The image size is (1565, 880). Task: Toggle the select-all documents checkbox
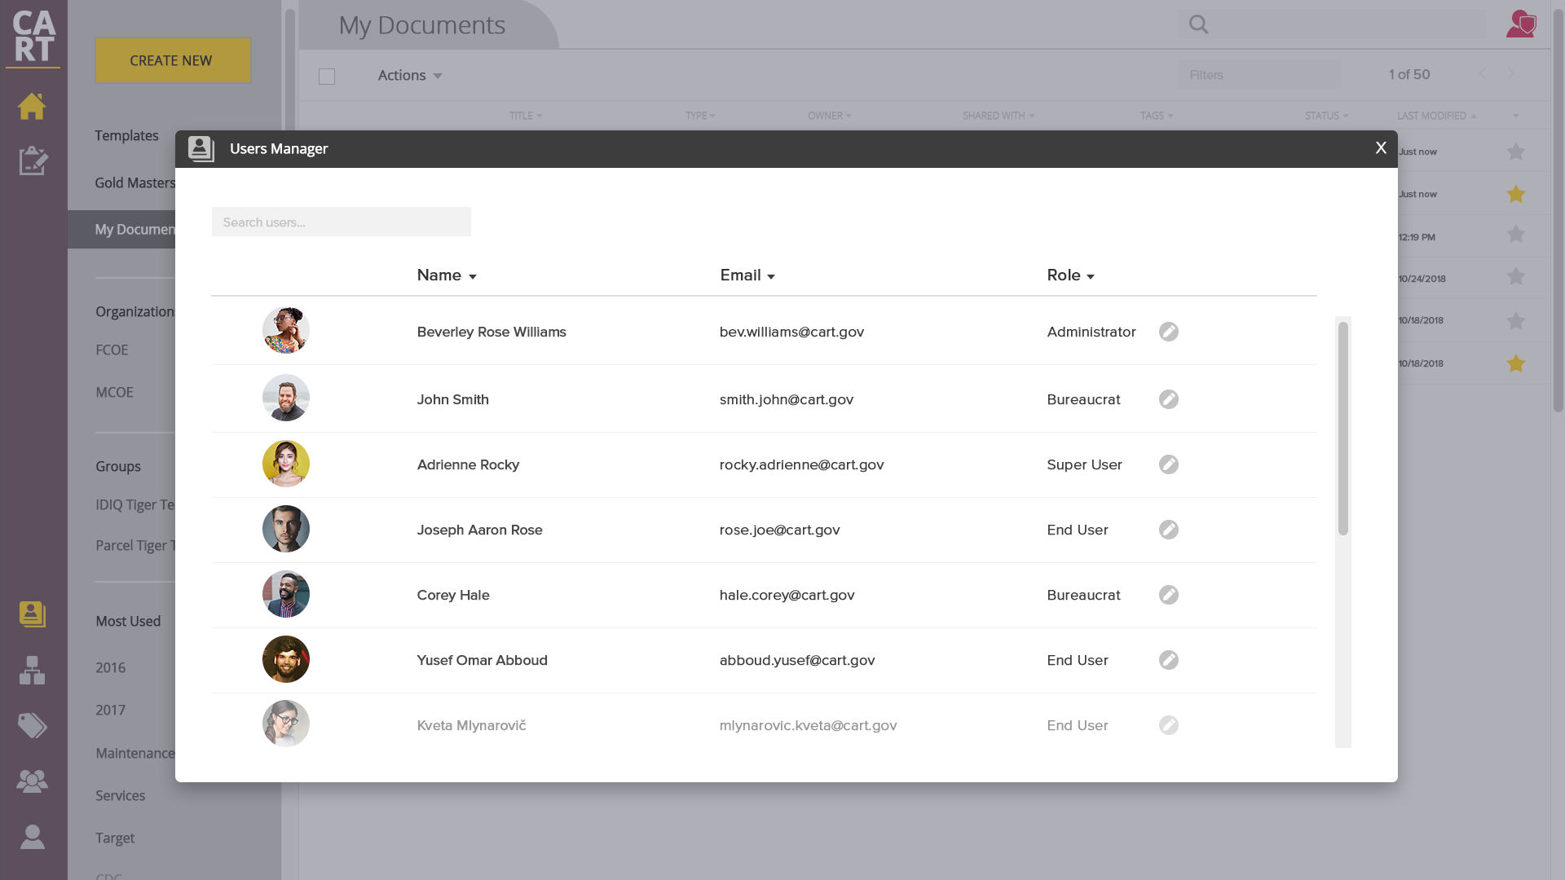tap(327, 77)
